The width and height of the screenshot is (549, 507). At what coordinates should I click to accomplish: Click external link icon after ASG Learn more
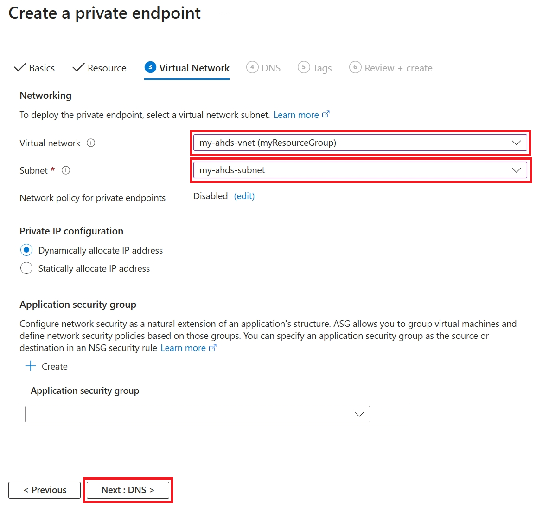pos(212,348)
